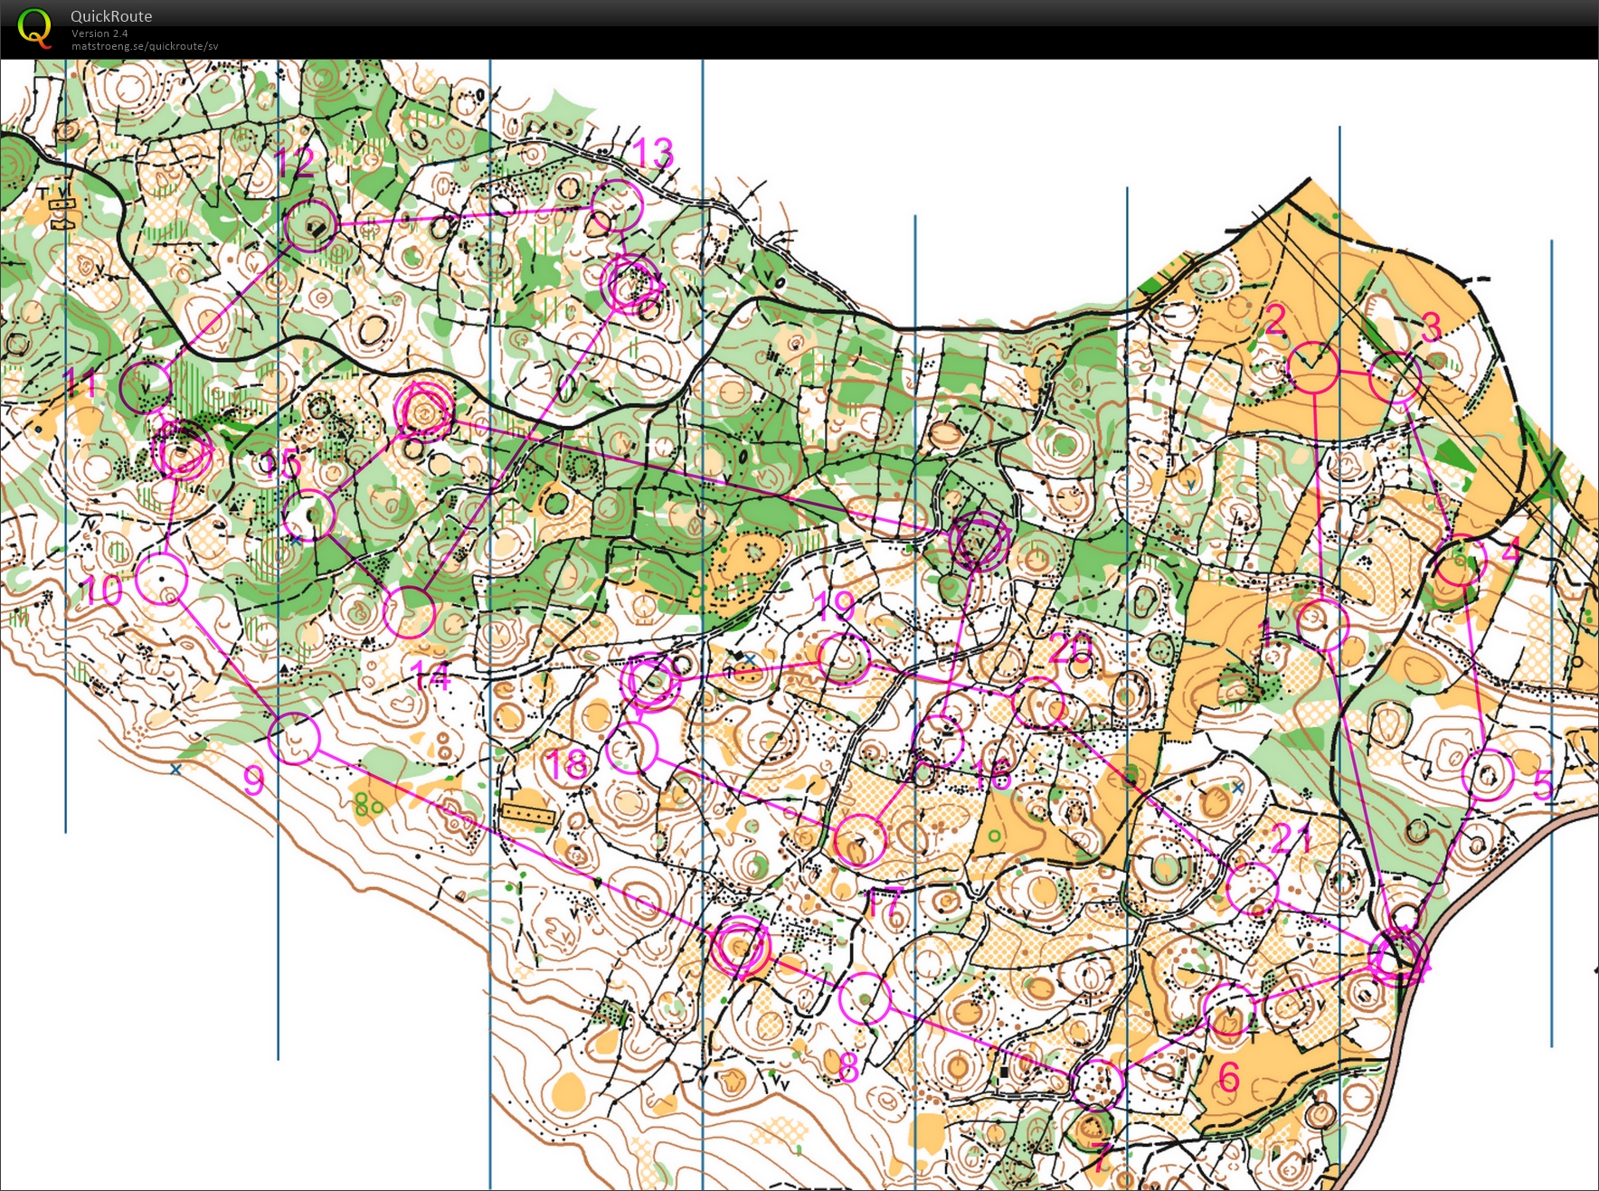Click control circle 17 on the map
The height and width of the screenshot is (1191, 1599).
coord(860,840)
